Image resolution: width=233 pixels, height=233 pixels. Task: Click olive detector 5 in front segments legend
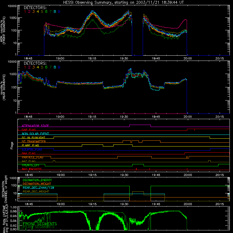[x=42, y=12]
